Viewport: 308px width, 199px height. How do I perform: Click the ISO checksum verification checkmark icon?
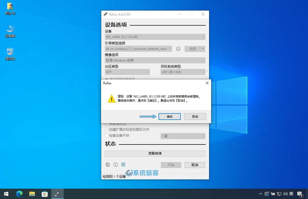pyautogui.click(x=178, y=49)
